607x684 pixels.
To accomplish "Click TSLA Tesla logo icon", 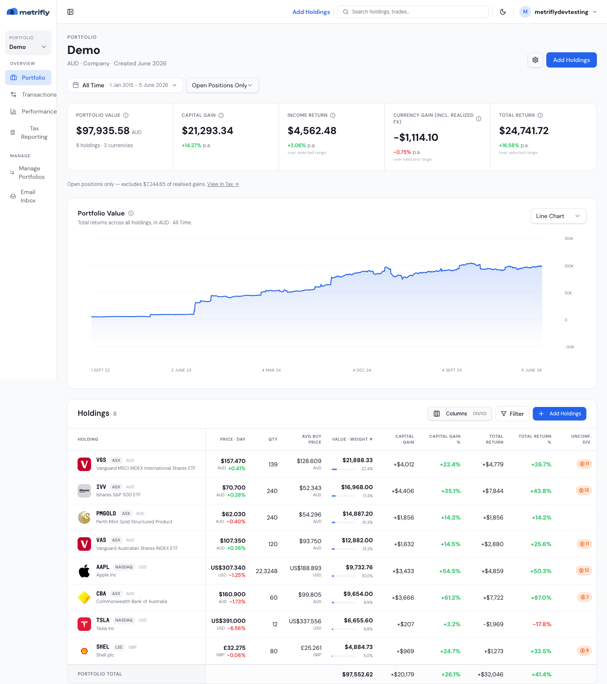I will pyautogui.click(x=84, y=624).
